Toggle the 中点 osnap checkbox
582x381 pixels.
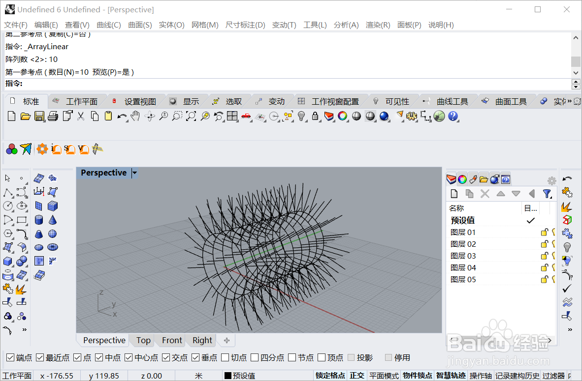(x=99, y=358)
